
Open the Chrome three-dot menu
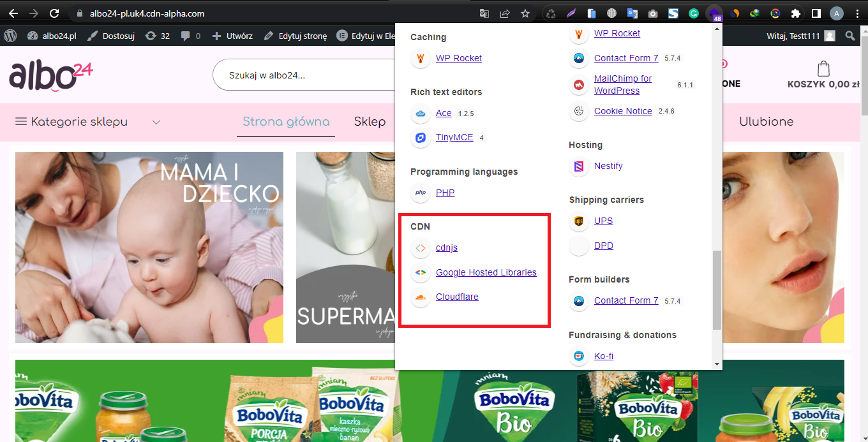point(857,13)
